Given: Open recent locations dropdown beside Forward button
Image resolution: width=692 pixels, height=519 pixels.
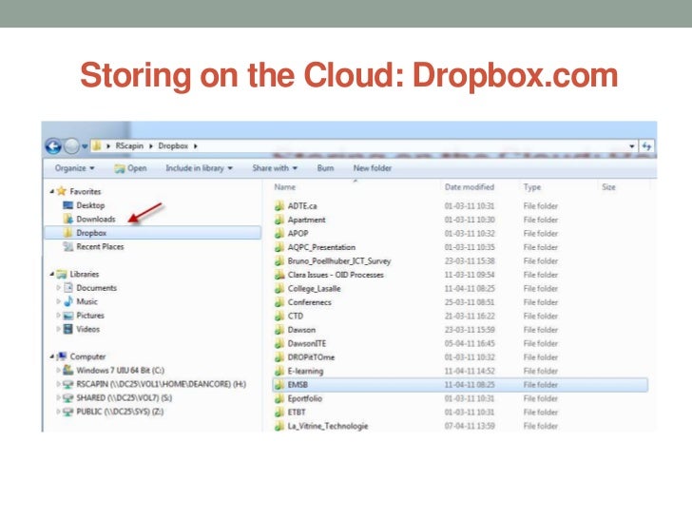Looking at the screenshot, I should [x=85, y=146].
